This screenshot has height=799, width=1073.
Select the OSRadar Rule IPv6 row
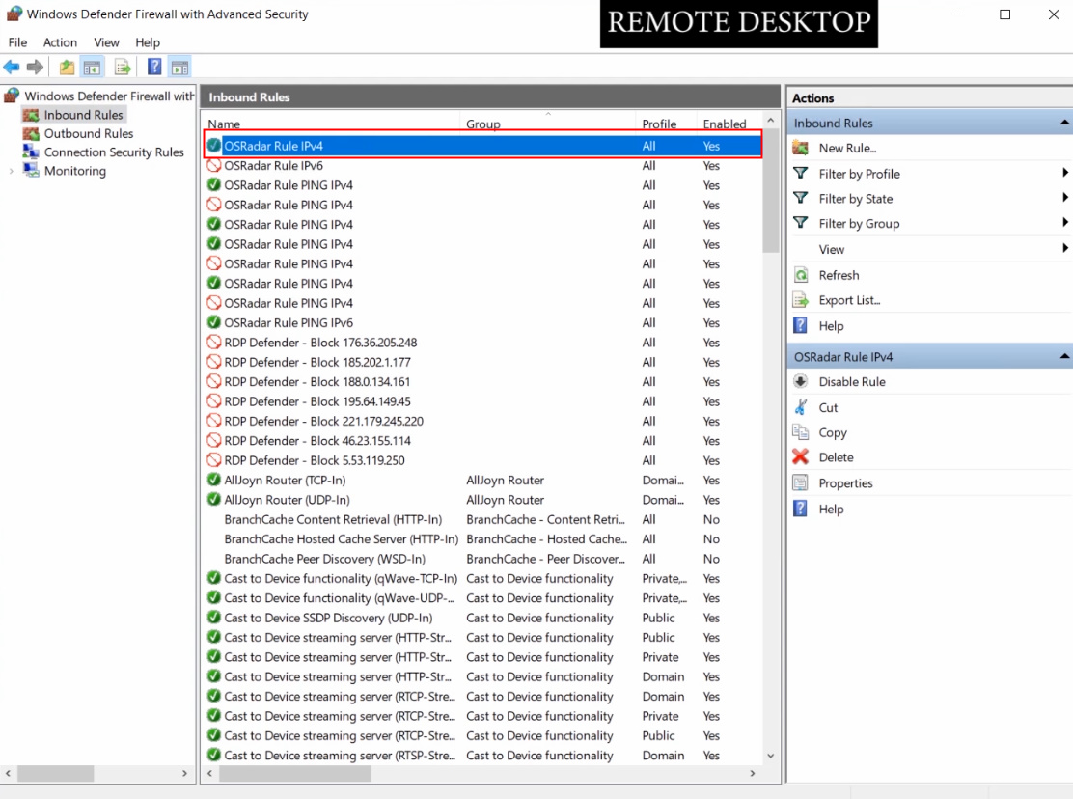(483, 166)
